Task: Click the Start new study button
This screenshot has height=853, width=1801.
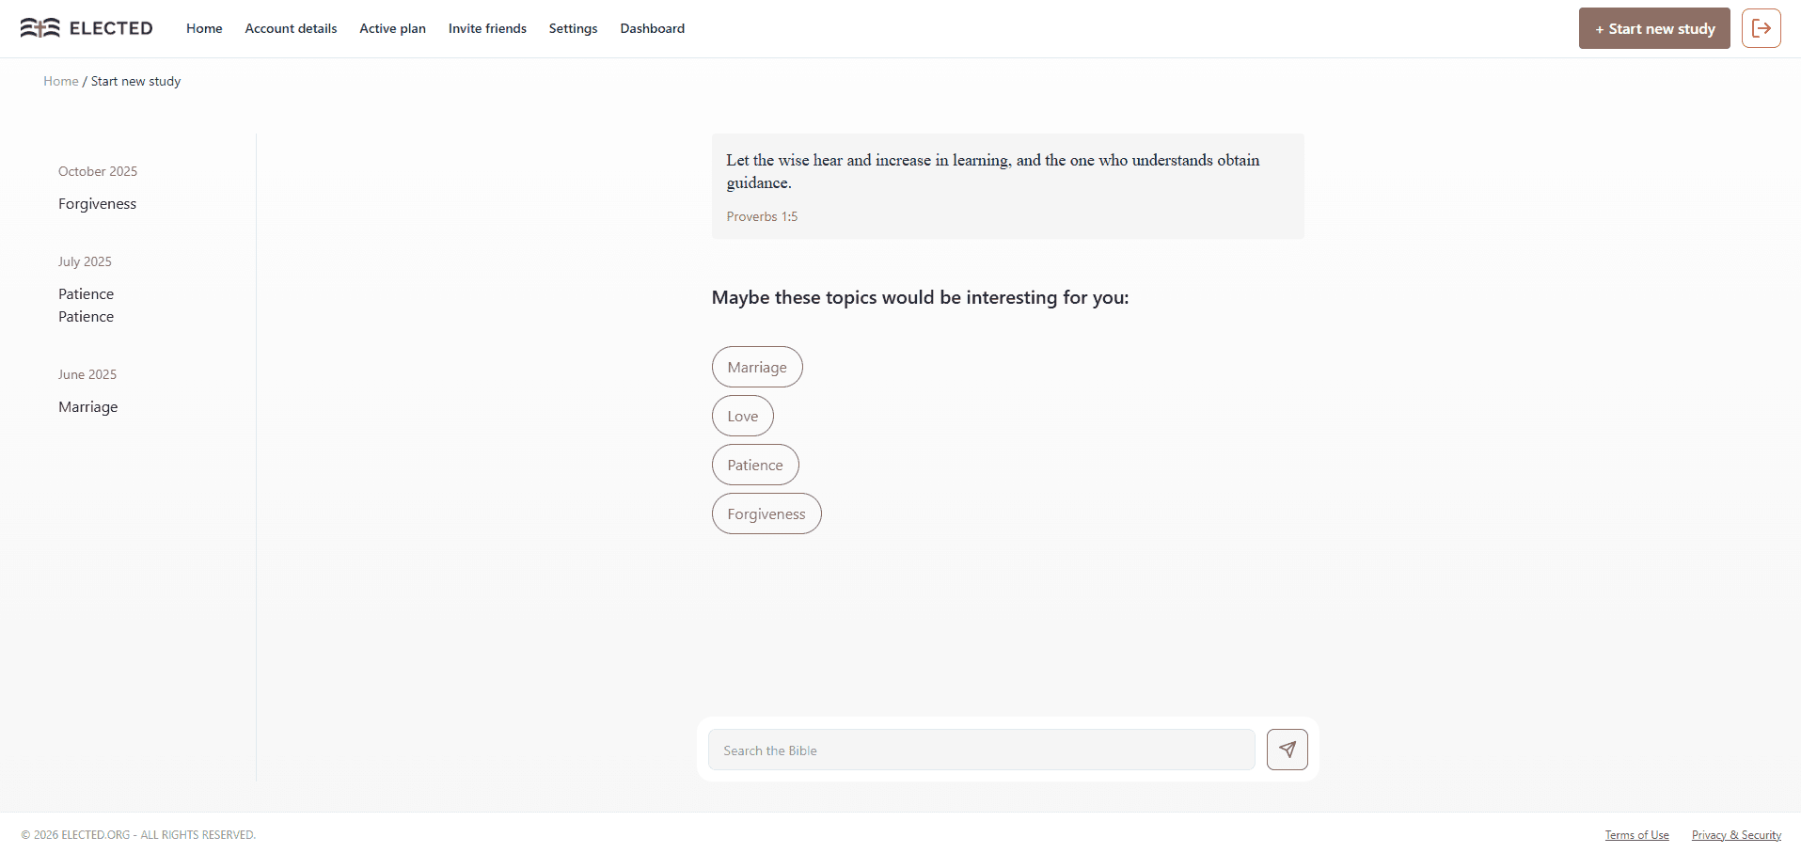Action: (1654, 28)
